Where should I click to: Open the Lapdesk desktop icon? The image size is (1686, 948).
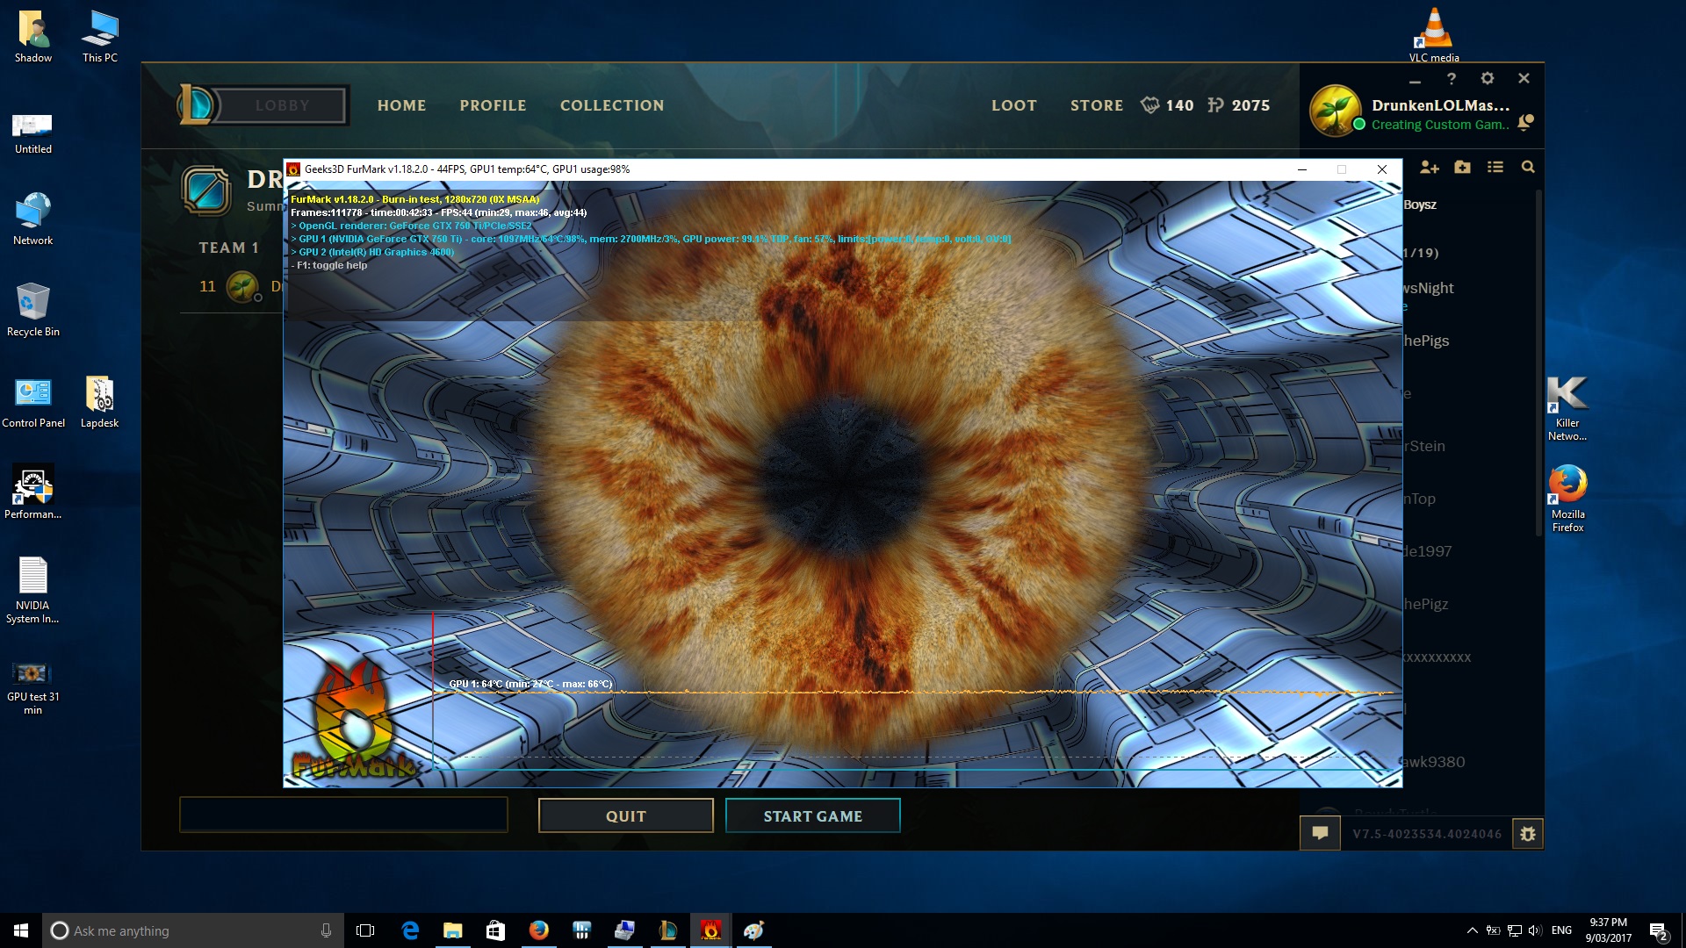click(x=100, y=402)
